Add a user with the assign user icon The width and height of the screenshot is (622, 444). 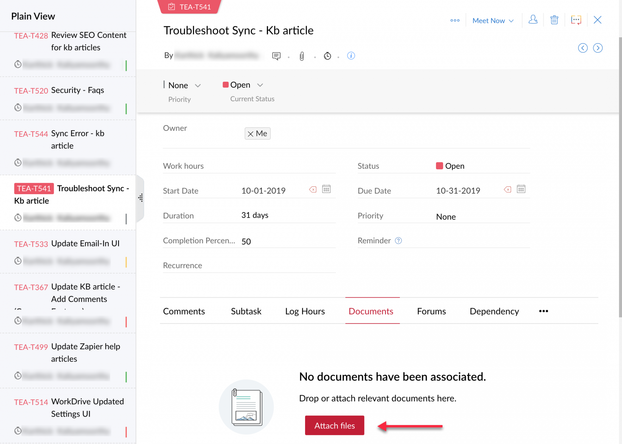(533, 20)
